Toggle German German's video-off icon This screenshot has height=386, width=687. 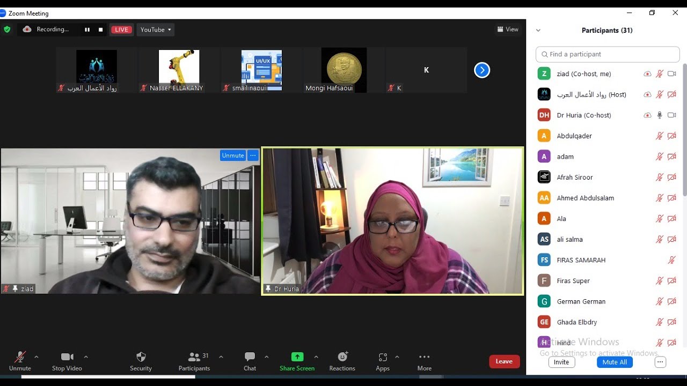point(671,301)
